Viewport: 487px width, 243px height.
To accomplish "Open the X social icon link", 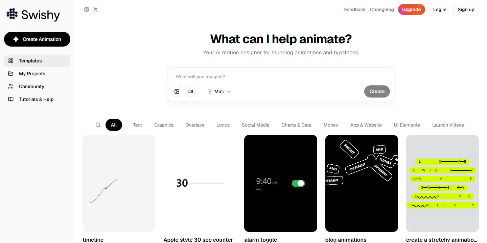I will [x=96, y=9].
